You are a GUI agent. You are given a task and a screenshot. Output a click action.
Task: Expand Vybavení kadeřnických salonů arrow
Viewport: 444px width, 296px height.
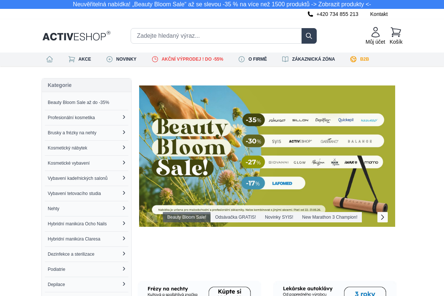click(x=124, y=178)
